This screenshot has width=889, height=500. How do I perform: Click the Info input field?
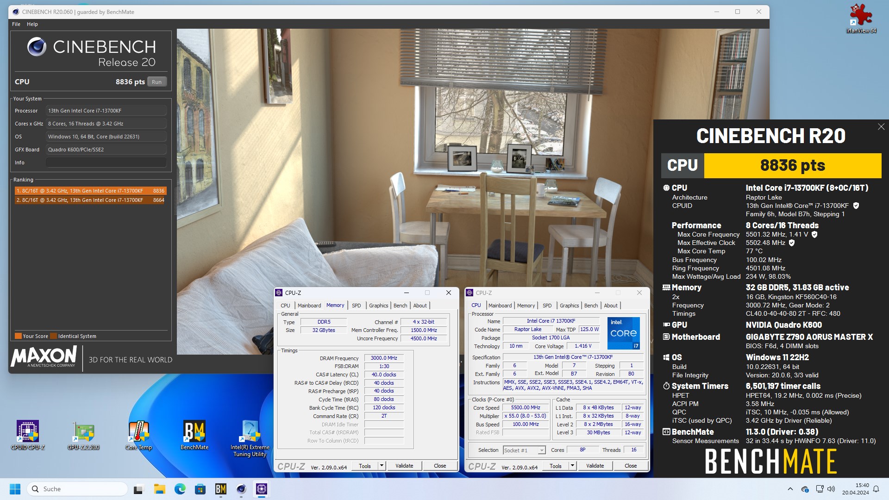coord(106,162)
